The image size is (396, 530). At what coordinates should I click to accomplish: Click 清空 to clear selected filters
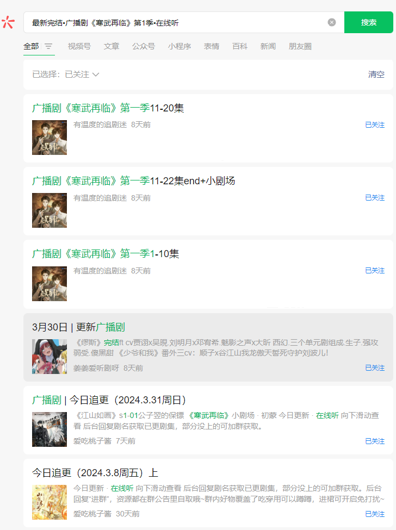[376, 74]
